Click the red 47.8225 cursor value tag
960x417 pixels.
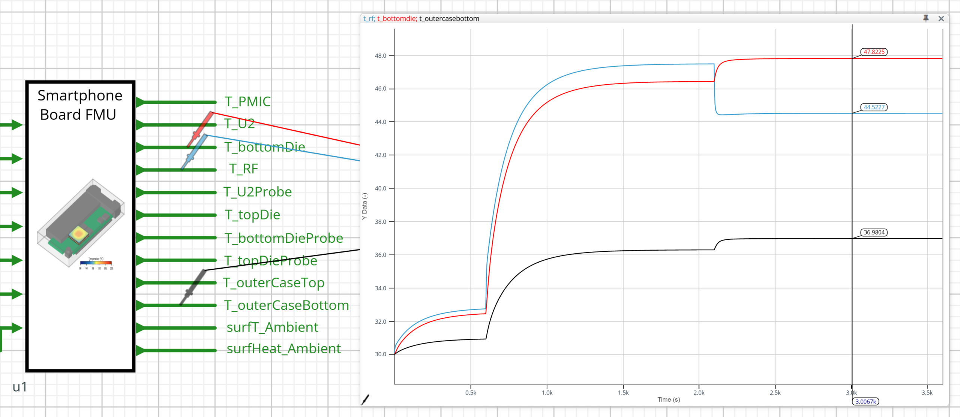click(x=874, y=52)
